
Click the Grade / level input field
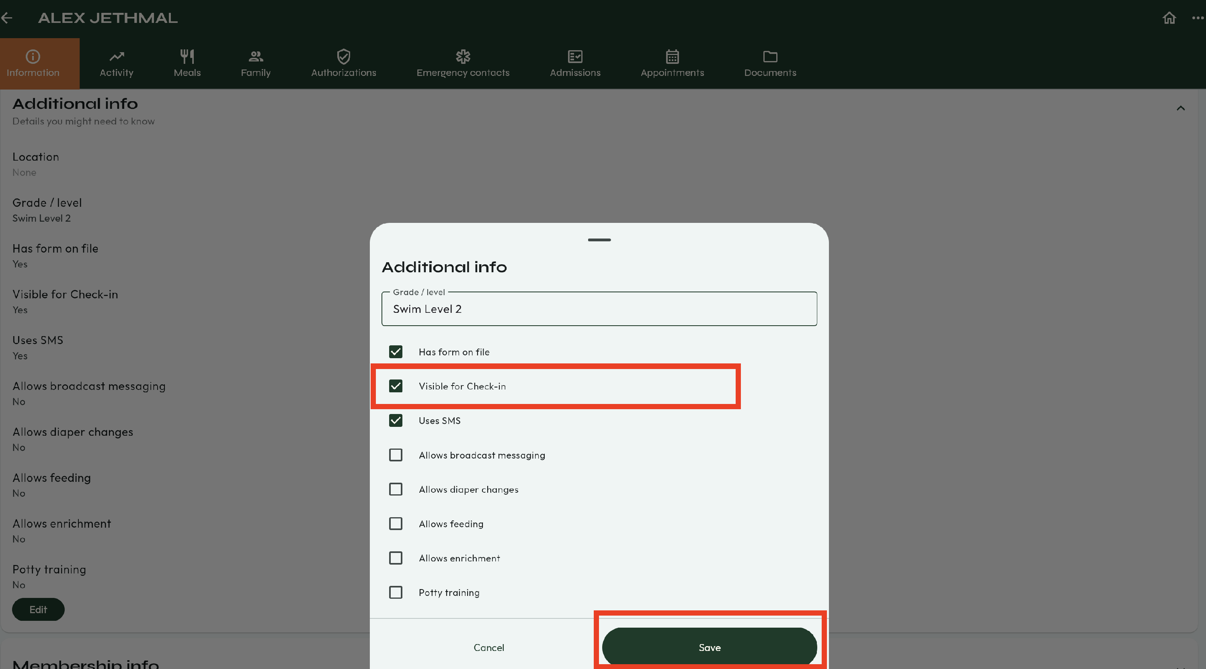(599, 309)
